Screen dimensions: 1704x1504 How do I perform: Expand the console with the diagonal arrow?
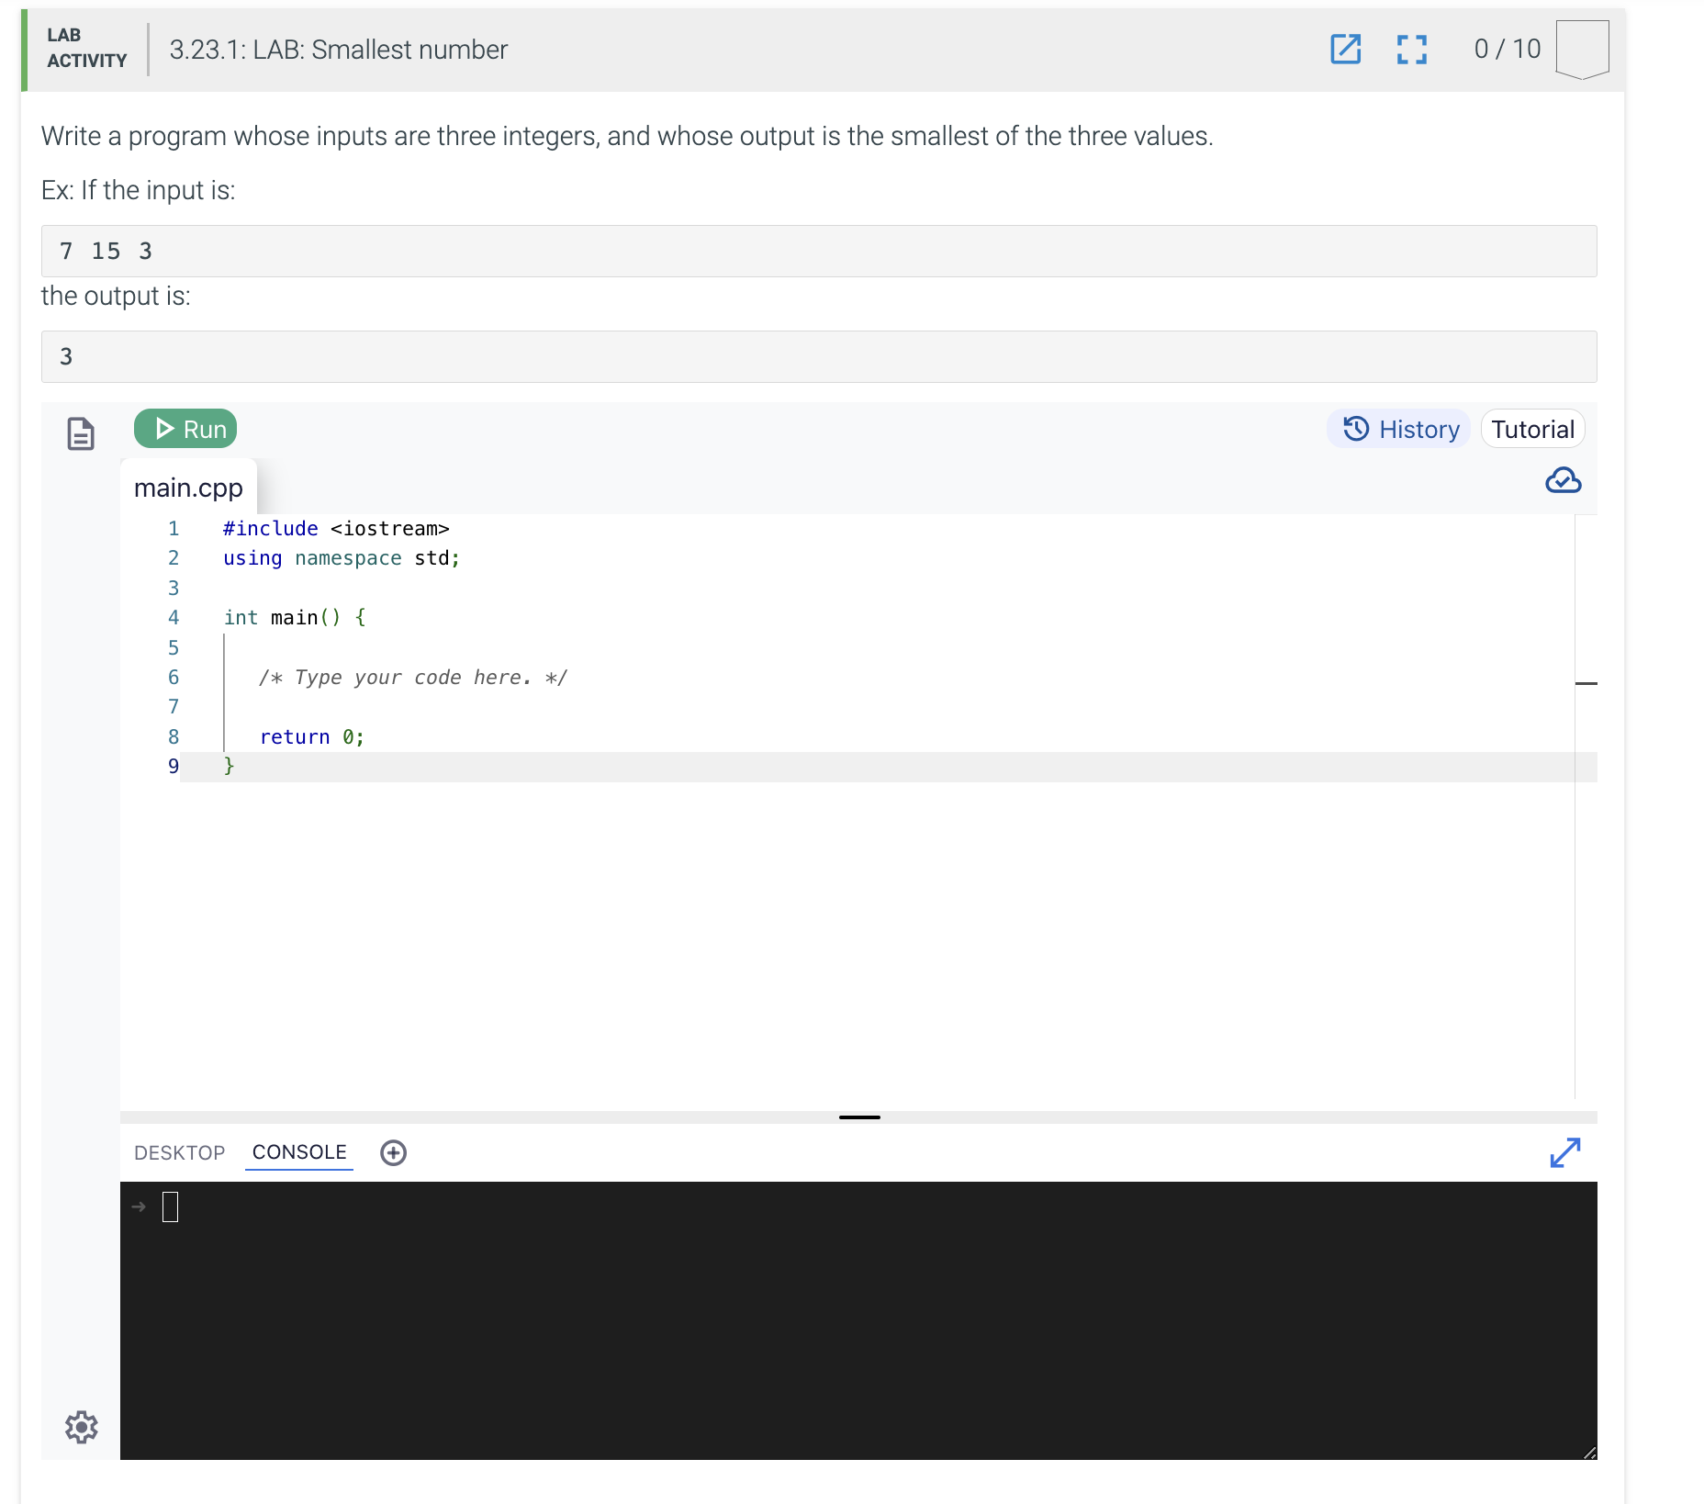[x=1565, y=1153]
